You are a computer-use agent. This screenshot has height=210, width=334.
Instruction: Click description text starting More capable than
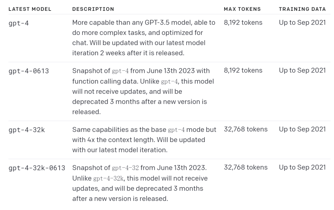coord(144,38)
